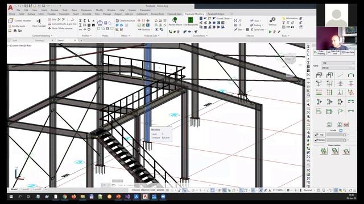Open the IPE profile family dropdown

click(338, 63)
